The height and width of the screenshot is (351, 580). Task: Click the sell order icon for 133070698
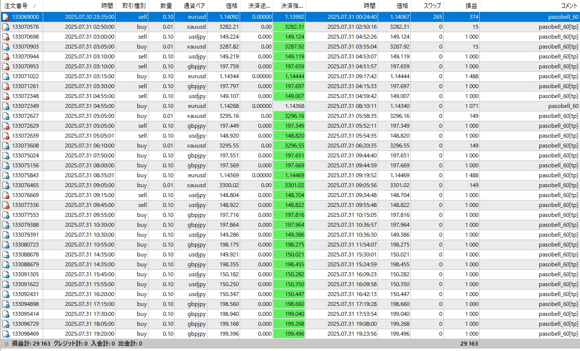coord(5,37)
